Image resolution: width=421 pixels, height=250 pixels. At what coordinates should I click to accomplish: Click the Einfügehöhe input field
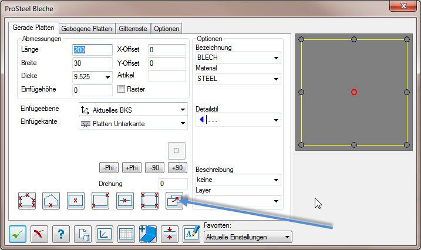coord(92,90)
